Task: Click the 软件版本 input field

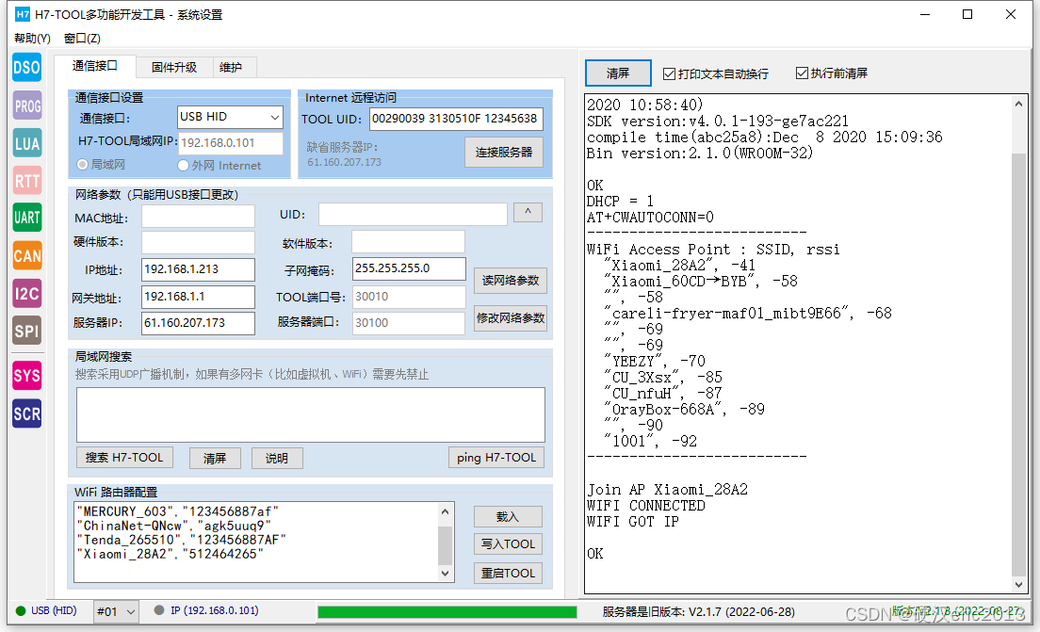Action: point(408,242)
